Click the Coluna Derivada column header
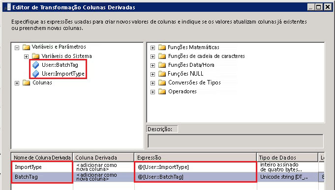Viewport: 335px width, 190px height. [103, 158]
